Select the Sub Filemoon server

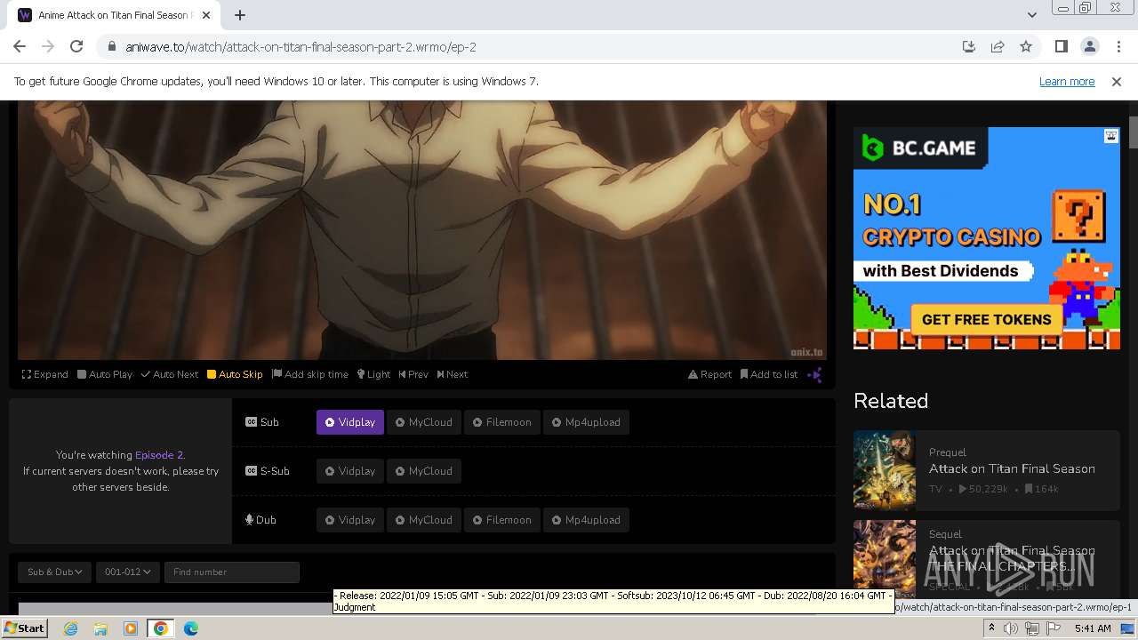click(501, 422)
